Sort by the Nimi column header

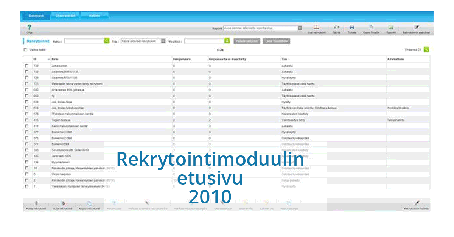[55, 60]
